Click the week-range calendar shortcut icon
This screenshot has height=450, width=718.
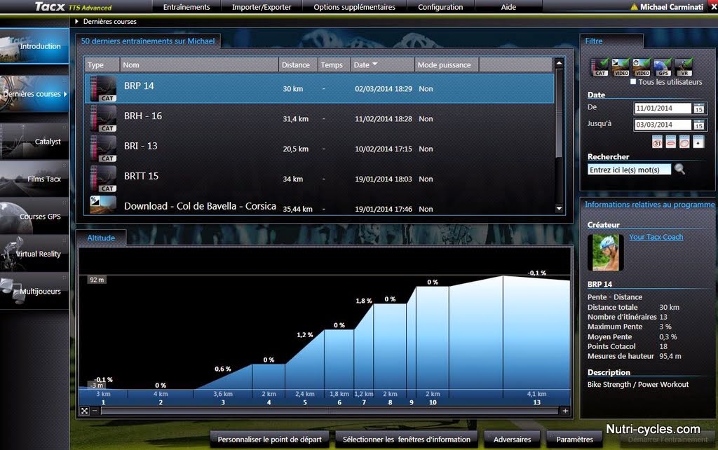[671, 142]
